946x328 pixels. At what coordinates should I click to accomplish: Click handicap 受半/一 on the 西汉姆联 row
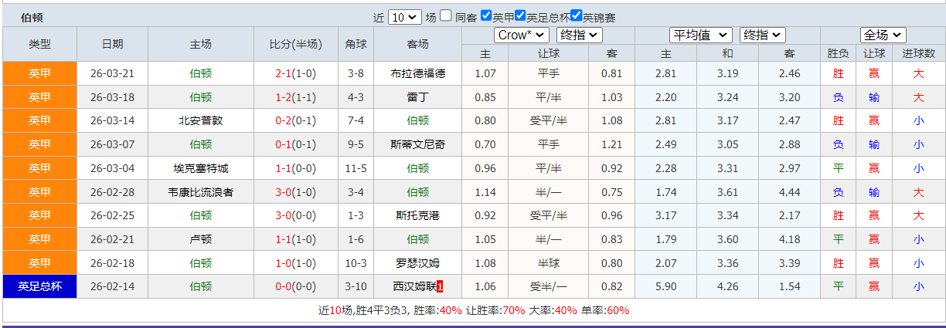click(x=549, y=286)
